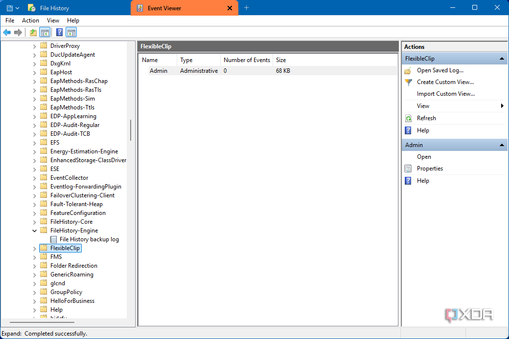Viewport: 509px width, 339px height.
Task: Open the View submenu arrow in Actions
Action: pos(502,106)
